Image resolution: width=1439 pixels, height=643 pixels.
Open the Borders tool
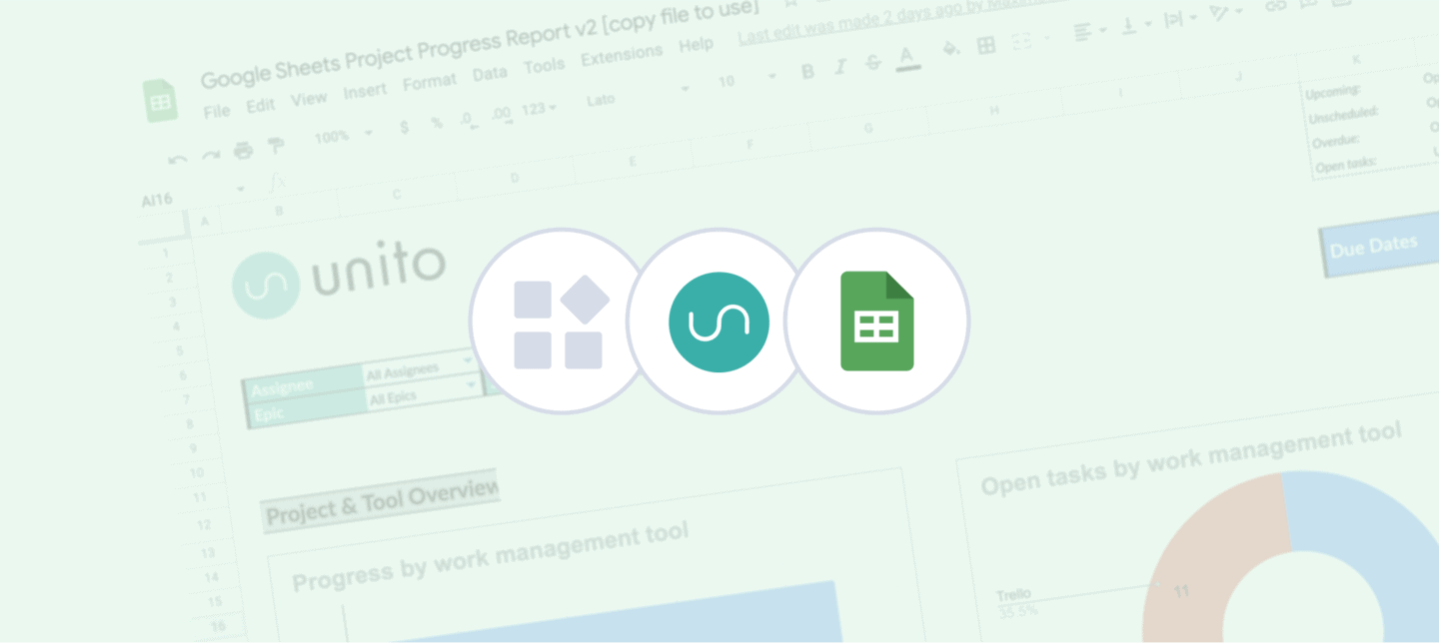tap(986, 45)
